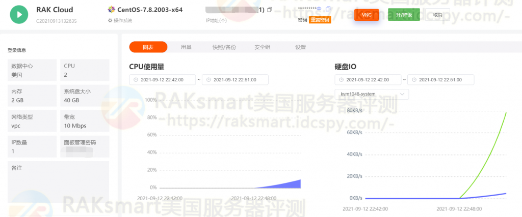Click the IP数量 1 cell
522x217 pixels.
pyautogui.click(x=32, y=147)
